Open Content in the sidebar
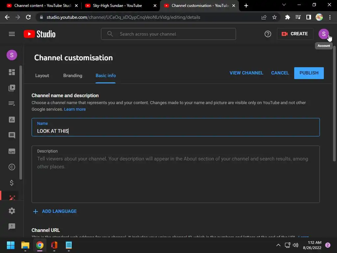The width and height of the screenshot is (337, 253). pos(12,88)
